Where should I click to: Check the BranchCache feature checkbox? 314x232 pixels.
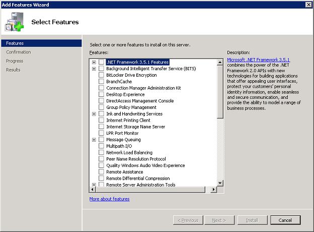[101, 82]
